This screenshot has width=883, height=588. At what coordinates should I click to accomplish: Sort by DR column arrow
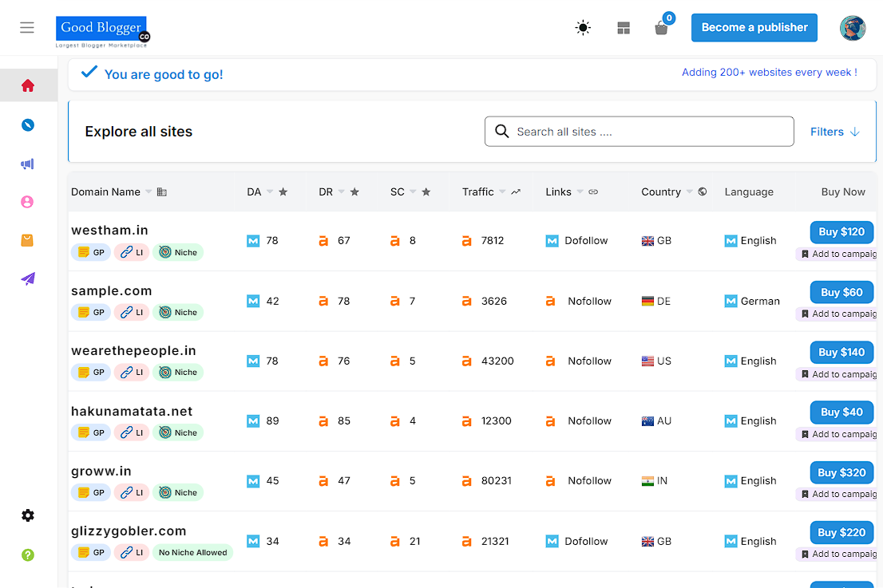pos(341,191)
